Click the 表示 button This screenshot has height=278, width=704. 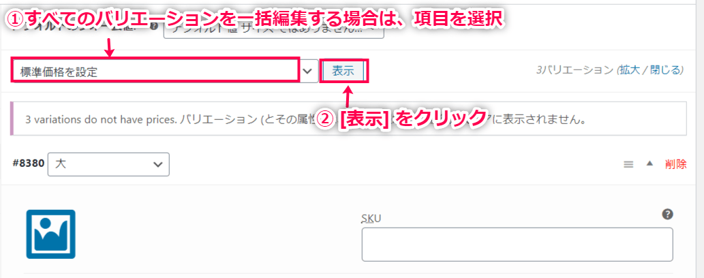[343, 71]
